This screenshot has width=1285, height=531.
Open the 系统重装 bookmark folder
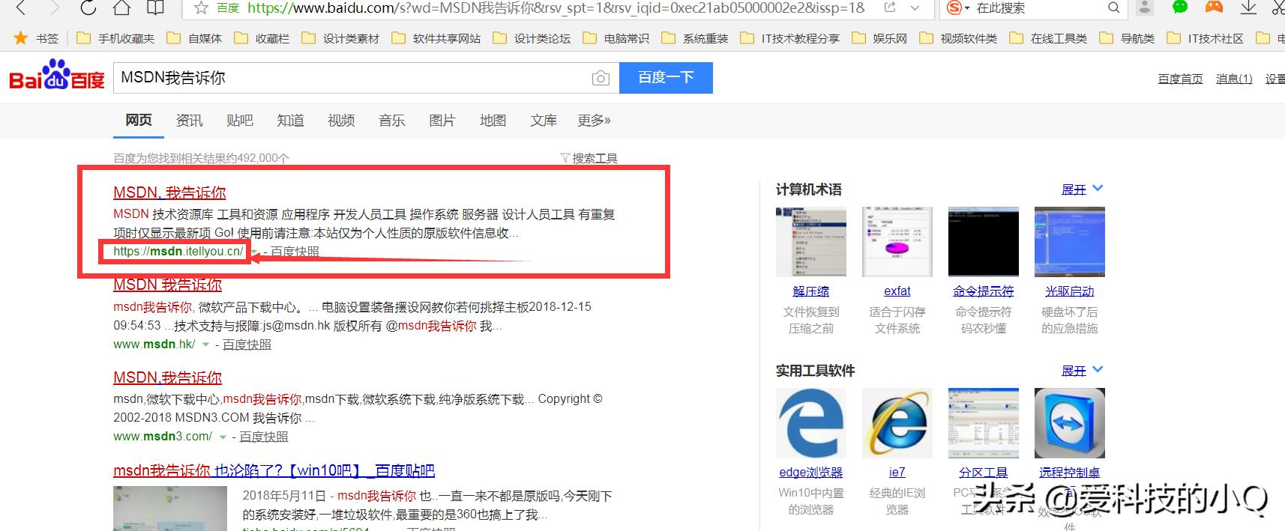point(695,38)
